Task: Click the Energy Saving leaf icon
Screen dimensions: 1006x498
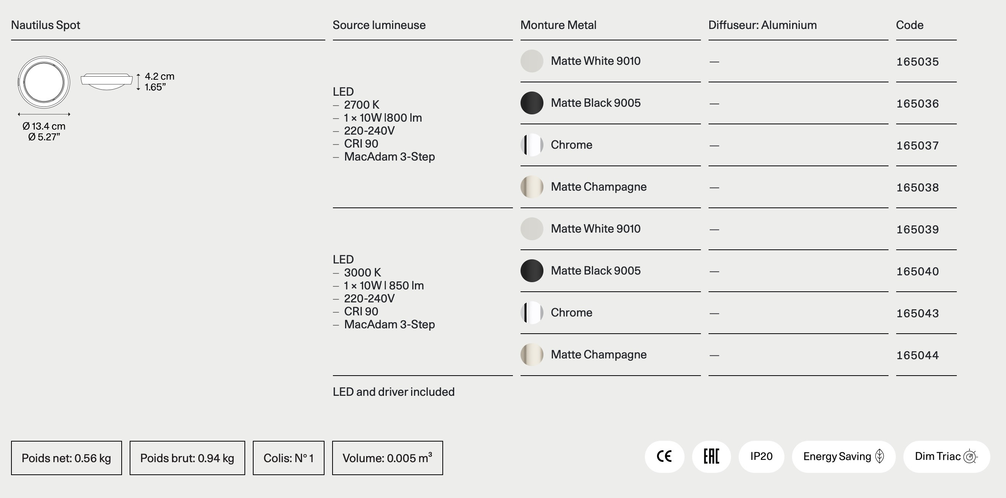Action: [x=880, y=456]
